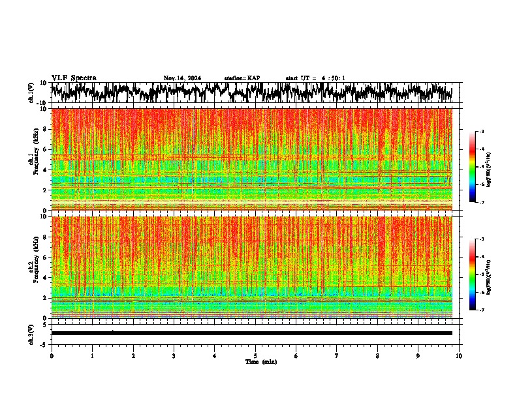Viewport: 517px width, 399px height.
Task: Click the 'ch.3(V)' axis label
Action: click(31, 334)
